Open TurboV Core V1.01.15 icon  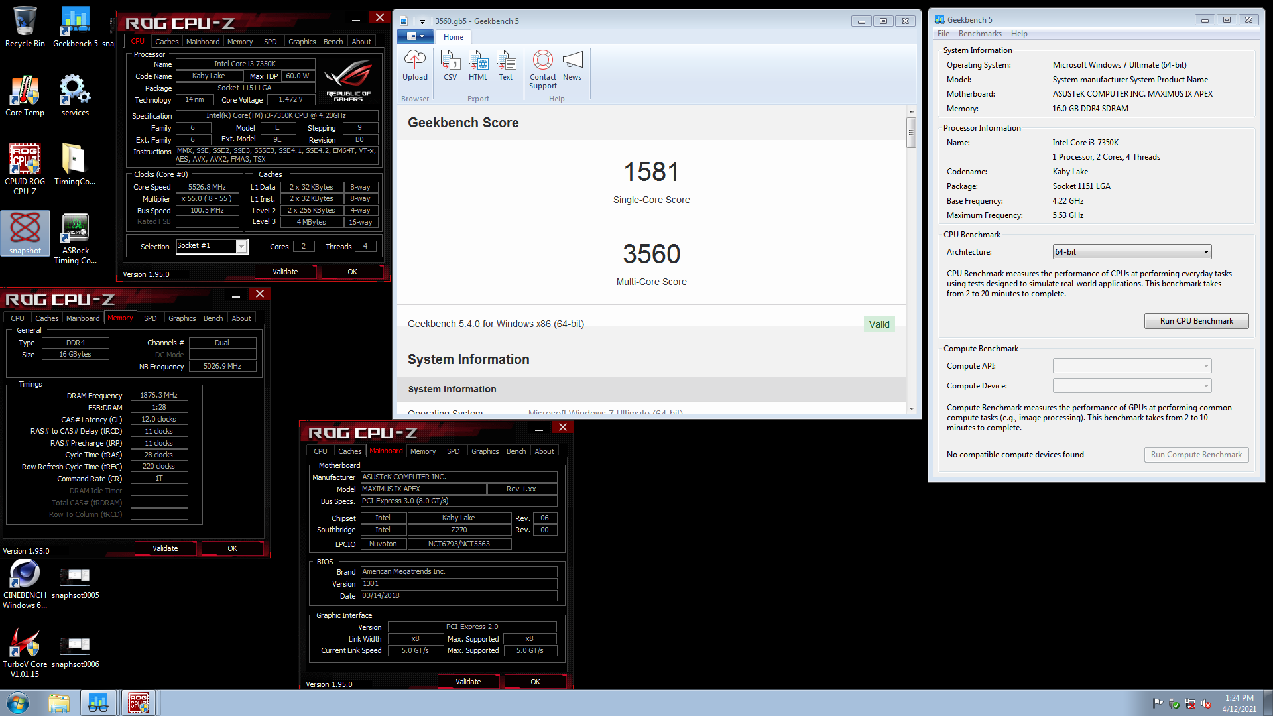click(x=25, y=652)
